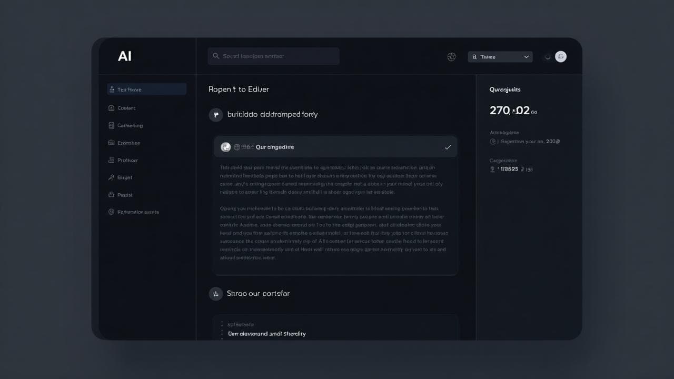Viewport: 674px width, 379px height.
Task: Select the Test frame sidebar icon
Action: click(x=112, y=89)
